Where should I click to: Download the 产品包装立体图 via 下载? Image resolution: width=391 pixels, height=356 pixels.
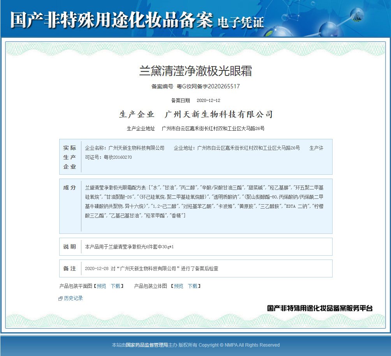[192, 286]
